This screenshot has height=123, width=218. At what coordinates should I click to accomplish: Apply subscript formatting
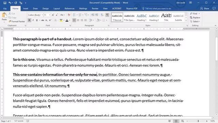pos(46,20)
